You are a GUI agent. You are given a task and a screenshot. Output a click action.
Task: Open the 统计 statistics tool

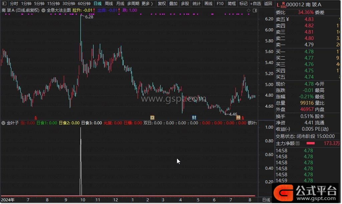[196, 3]
